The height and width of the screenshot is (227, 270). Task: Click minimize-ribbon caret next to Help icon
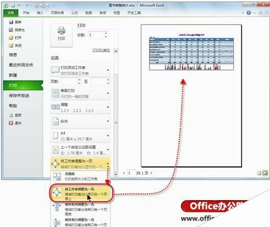click(243, 13)
